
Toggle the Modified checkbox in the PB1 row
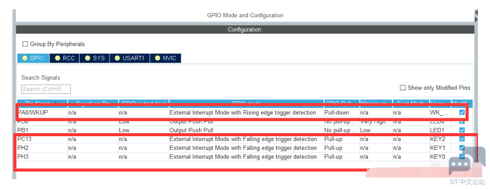(x=462, y=130)
